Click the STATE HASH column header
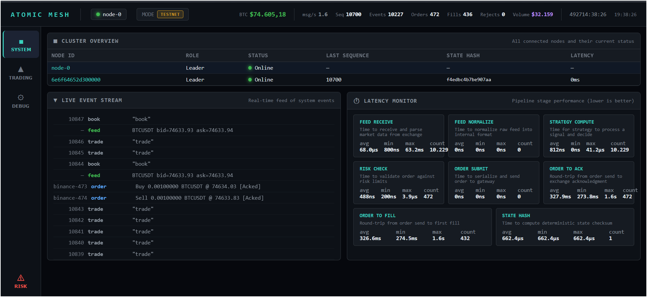Image resolution: width=647 pixels, height=297 pixels. [x=463, y=56]
